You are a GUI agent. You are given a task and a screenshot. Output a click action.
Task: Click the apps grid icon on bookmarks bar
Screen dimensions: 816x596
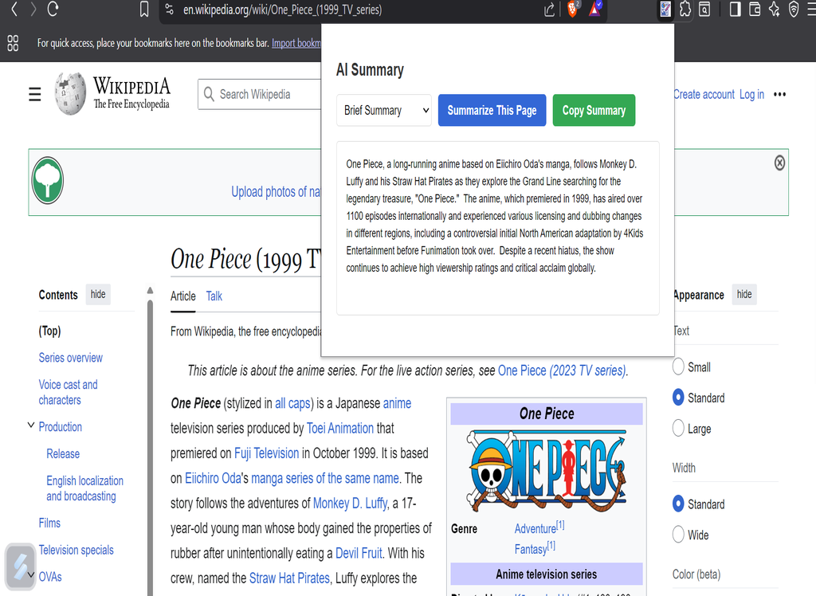[13, 43]
